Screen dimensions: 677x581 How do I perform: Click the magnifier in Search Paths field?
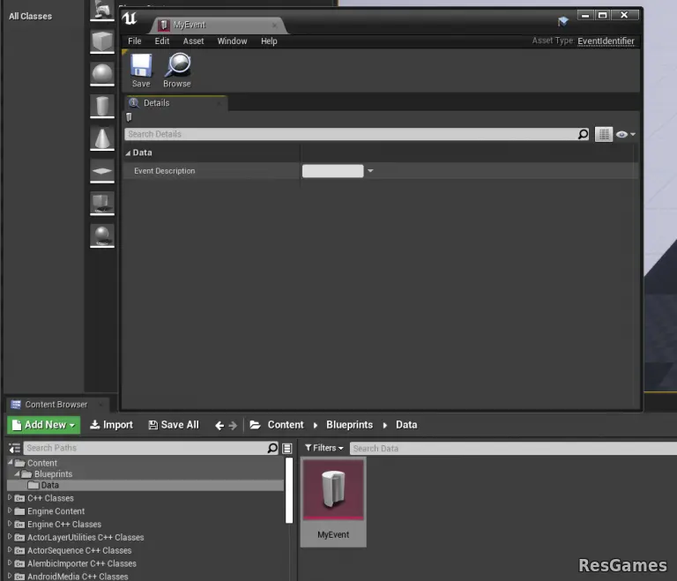point(272,448)
